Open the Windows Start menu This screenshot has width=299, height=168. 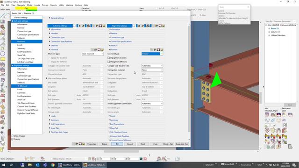tap(4, 165)
